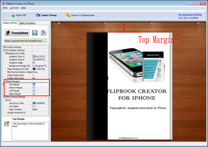Click the Right Margin value 10
208x147 pixels.
[34, 94]
